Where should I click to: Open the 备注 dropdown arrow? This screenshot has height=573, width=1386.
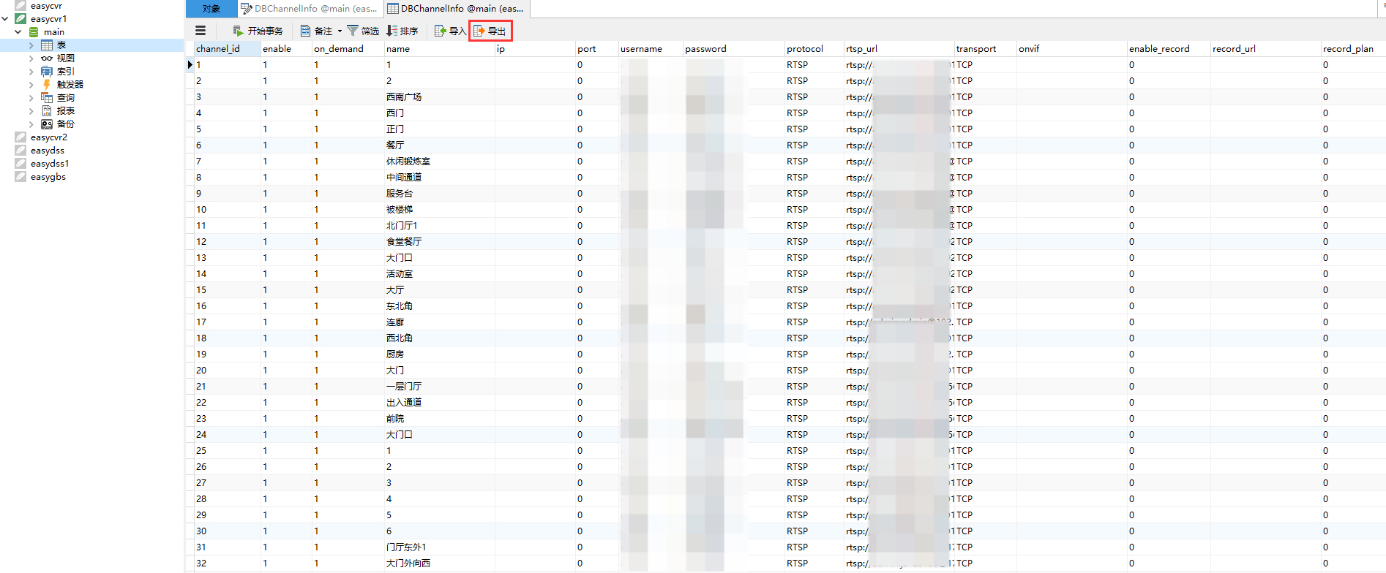340,31
